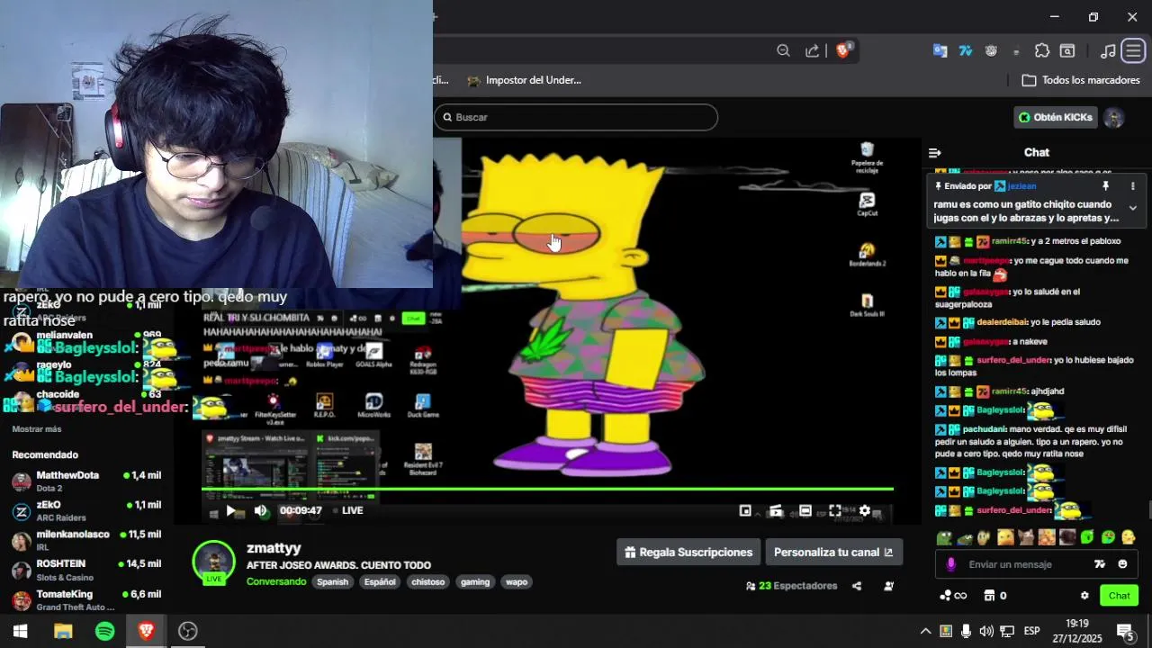1152x648 pixels.
Task: Click Mostrar más in the sidebar
Action: 37,429
